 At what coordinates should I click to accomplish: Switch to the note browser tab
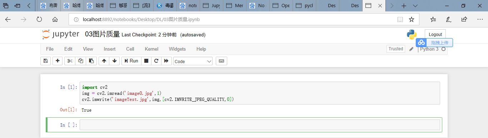(188, 6)
